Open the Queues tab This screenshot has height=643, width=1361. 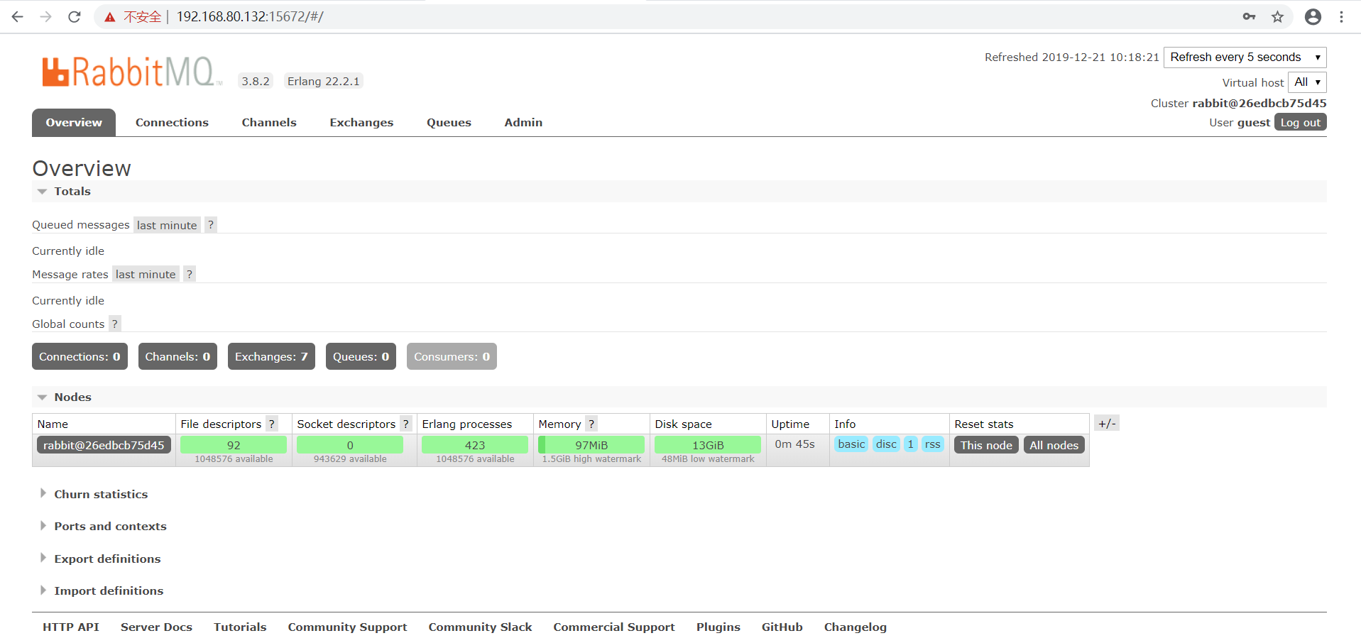[x=449, y=123]
